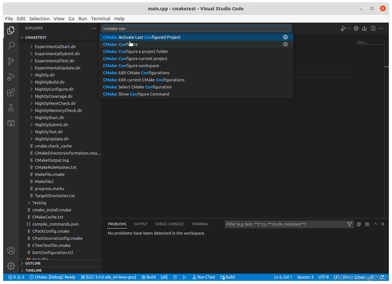Open the Explorer view in the activity bar

tap(11, 30)
